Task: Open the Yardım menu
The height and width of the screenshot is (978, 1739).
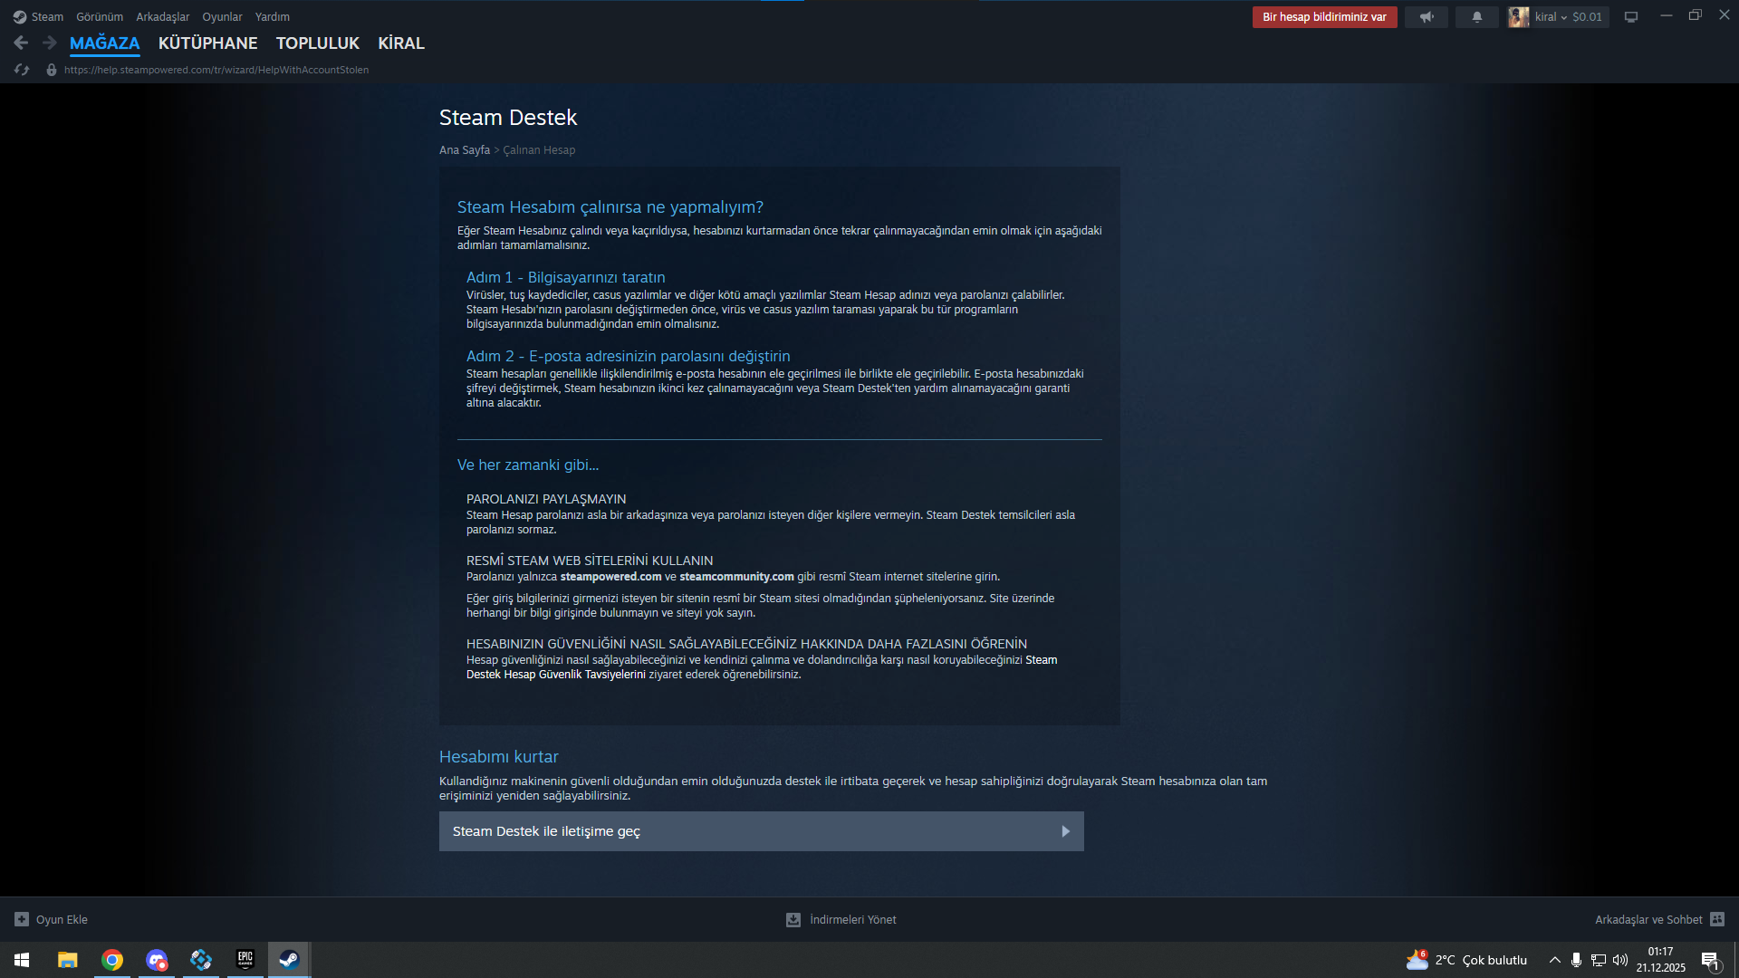Action: pos(273,16)
